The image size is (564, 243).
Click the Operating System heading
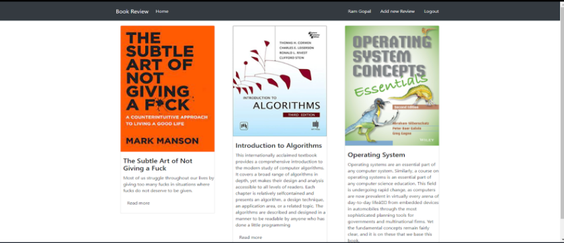tap(376, 155)
